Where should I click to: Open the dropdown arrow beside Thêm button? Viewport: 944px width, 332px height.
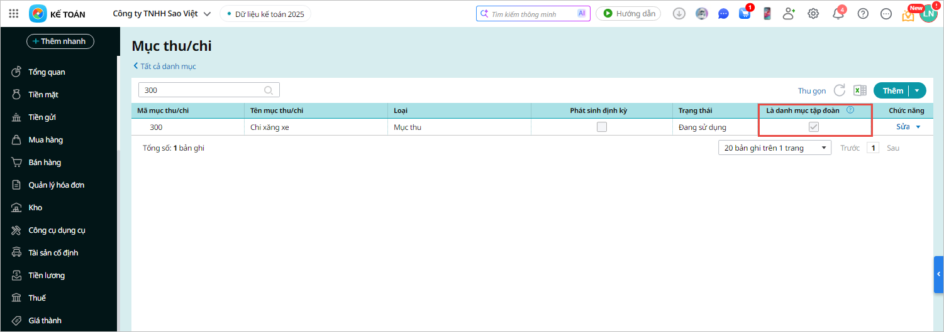click(917, 90)
